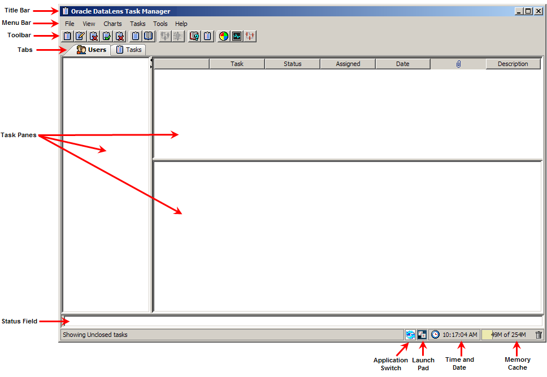The width and height of the screenshot is (547, 377).
Task: Open the Tasks menu
Action: click(137, 24)
